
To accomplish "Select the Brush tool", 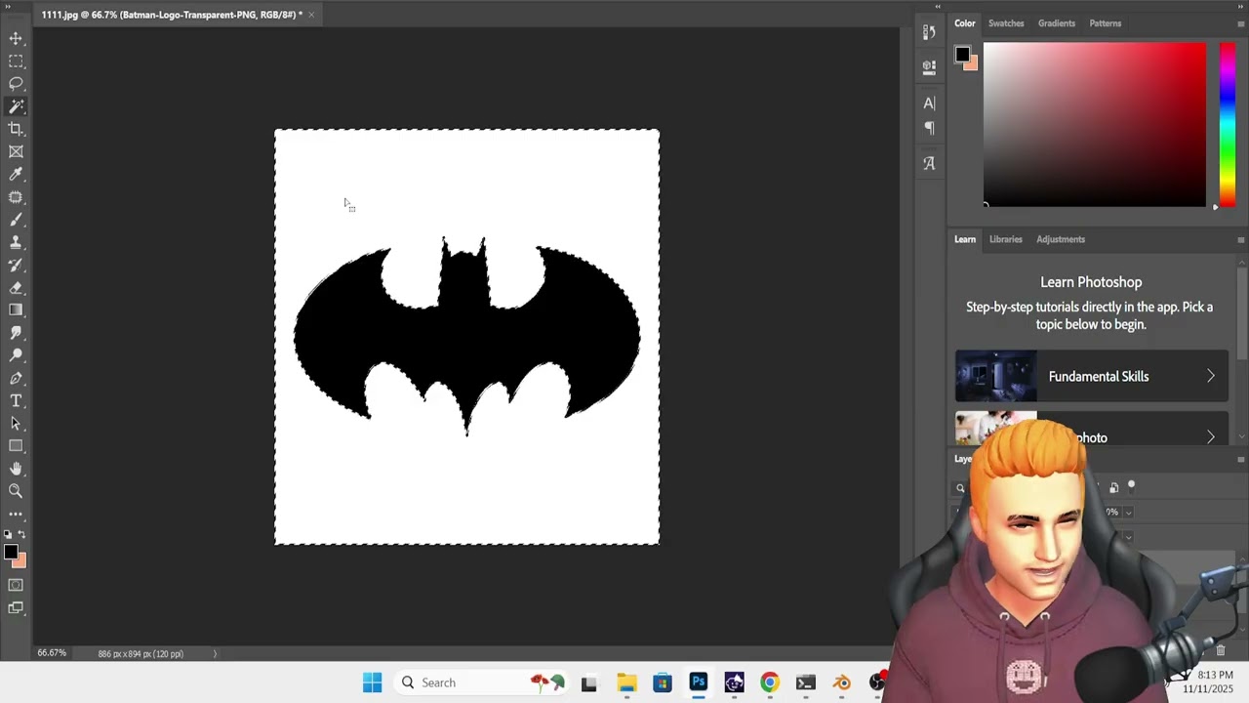I will click(16, 220).
